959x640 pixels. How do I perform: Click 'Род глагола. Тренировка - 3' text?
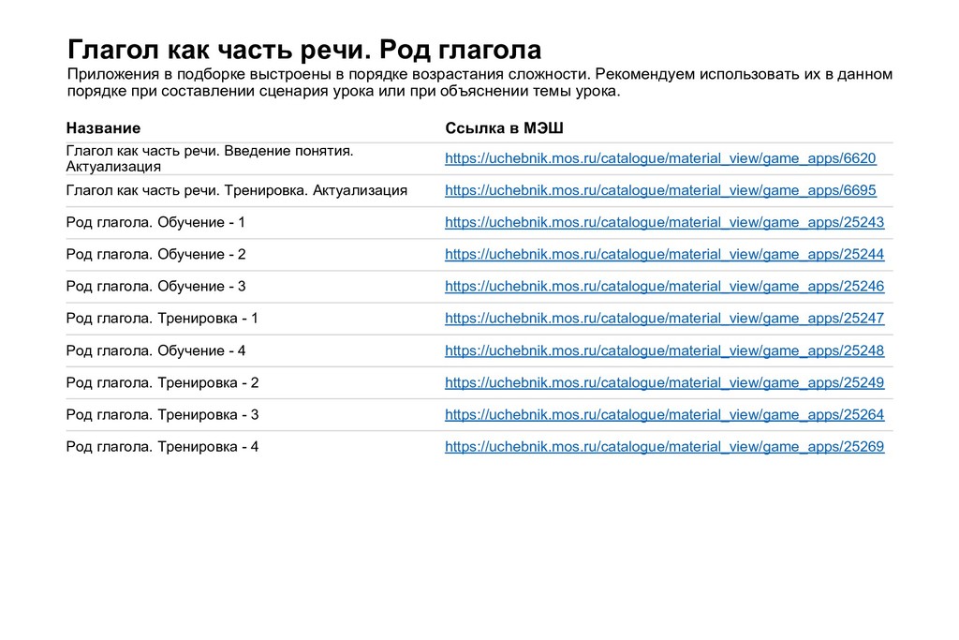pyautogui.click(x=163, y=414)
